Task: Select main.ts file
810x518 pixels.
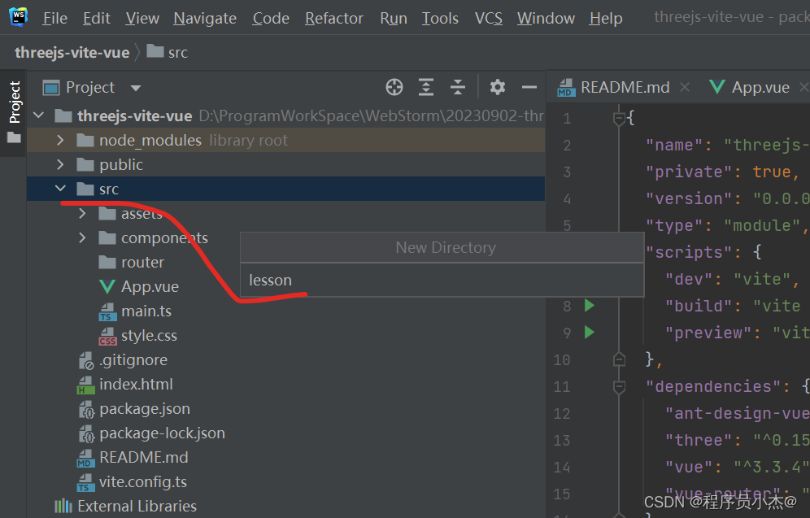Action: tap(135, 311)
